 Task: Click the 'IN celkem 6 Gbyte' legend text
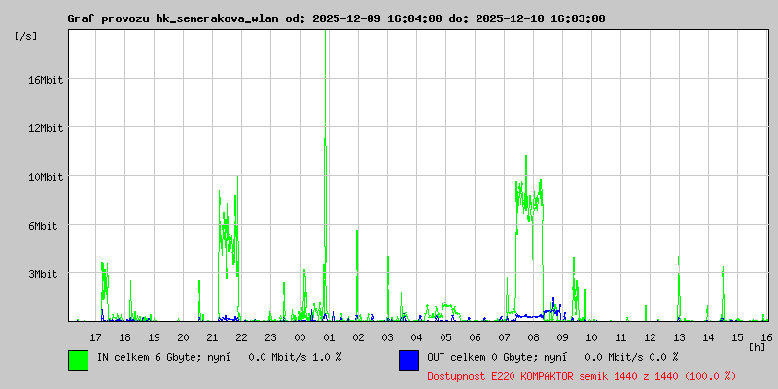tap(147, 357)
